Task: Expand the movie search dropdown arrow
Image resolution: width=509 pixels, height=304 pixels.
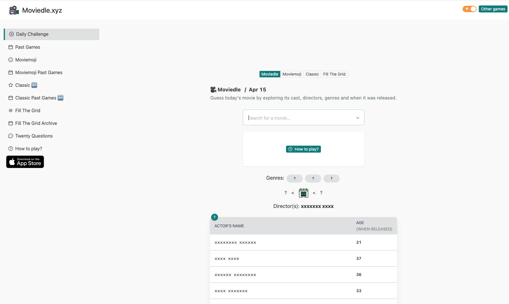Action: 357,118
